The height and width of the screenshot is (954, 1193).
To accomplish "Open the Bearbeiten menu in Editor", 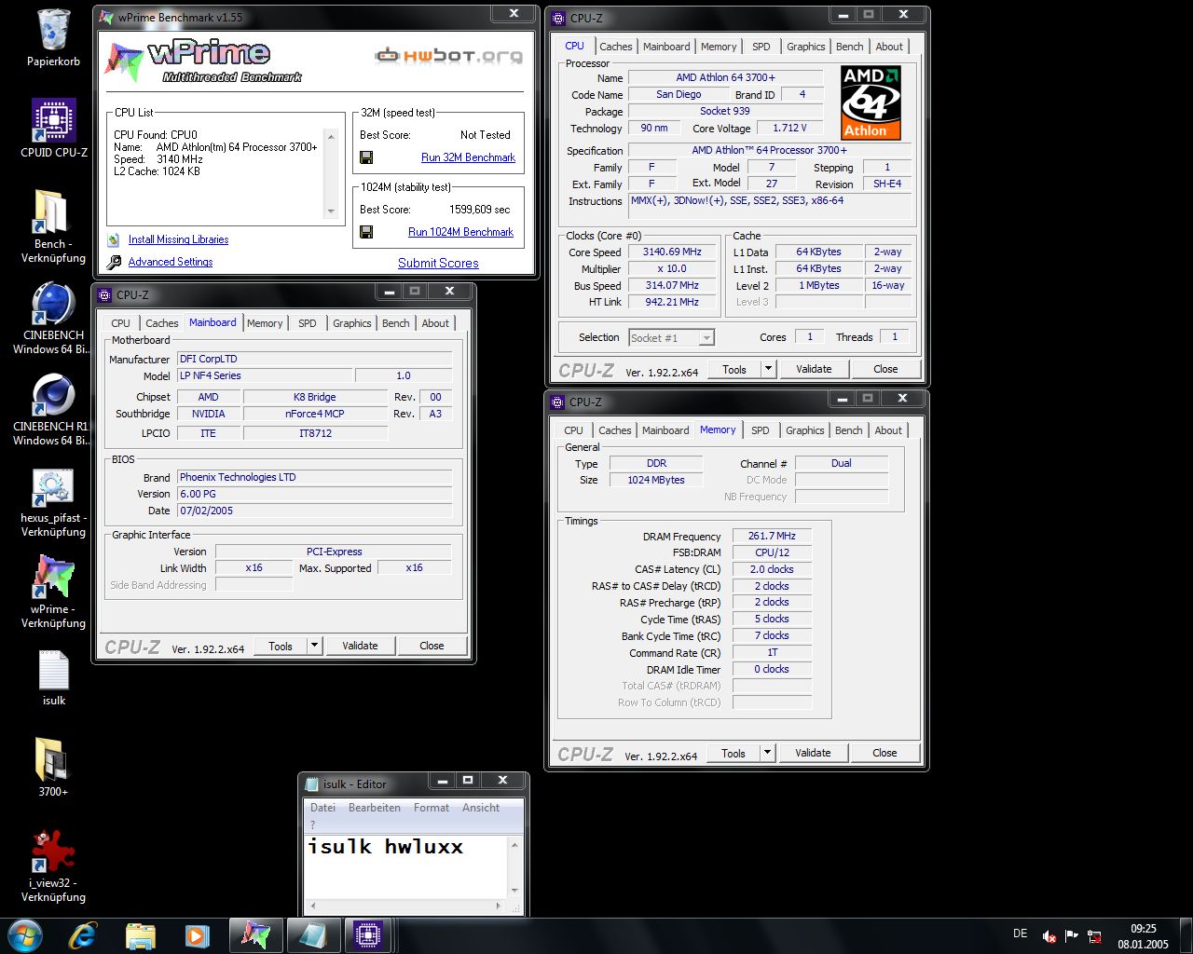I will point(375,808).
